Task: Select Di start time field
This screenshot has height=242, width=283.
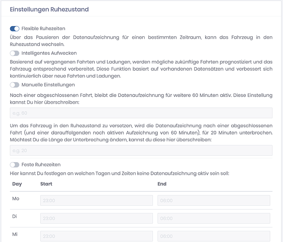Action: 97,218
